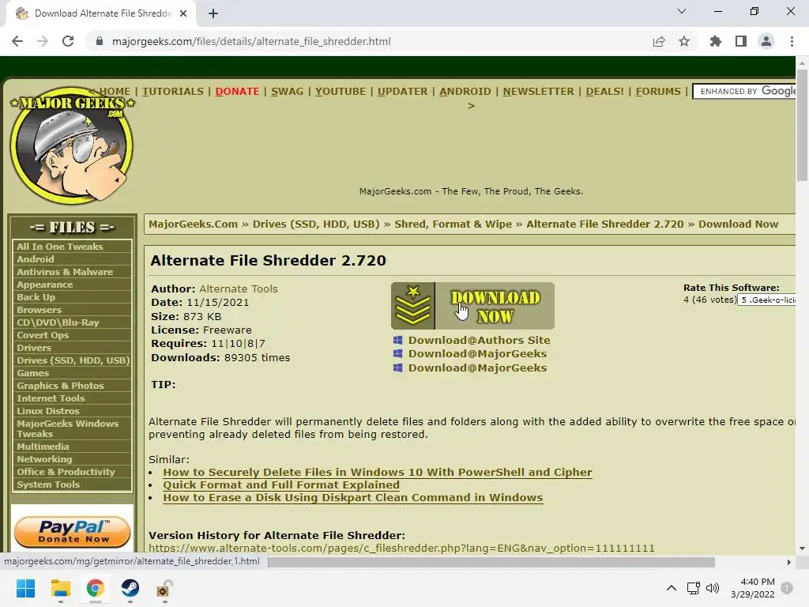Click the browser back arrow
Screen dimensions: 809x607
tap(17, 41)
